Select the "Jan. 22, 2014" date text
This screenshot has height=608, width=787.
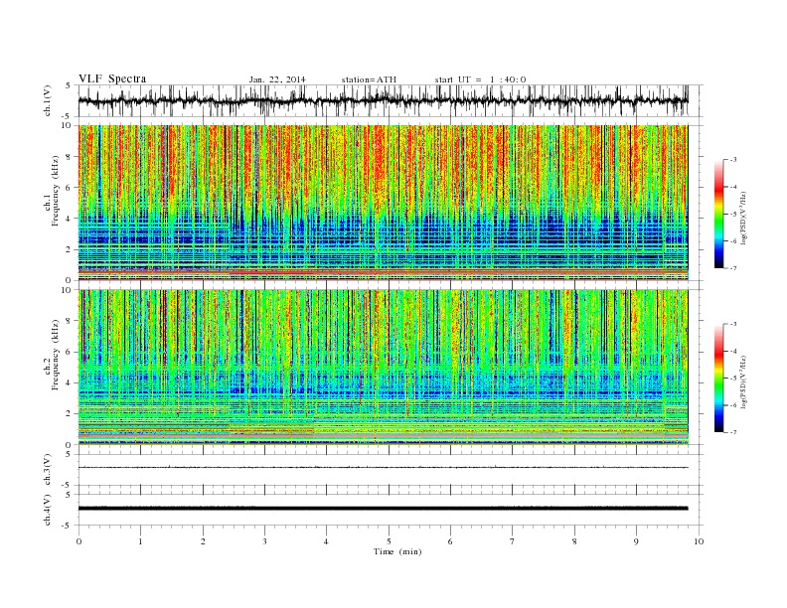[277, 79]
